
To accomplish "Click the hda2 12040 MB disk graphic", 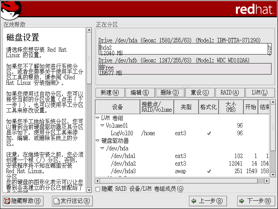I will click(x=183, y=49).
